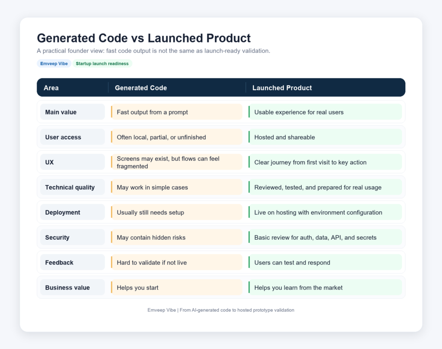Select the 'User access' row label
442x349 pixels.
tap(73, 137)
